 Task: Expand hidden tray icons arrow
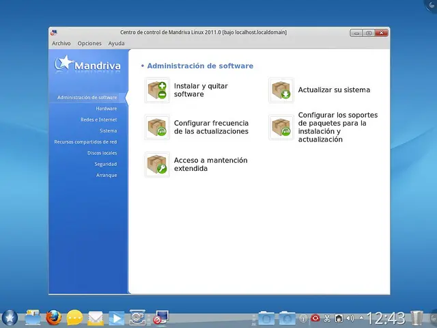pos(361,317)
